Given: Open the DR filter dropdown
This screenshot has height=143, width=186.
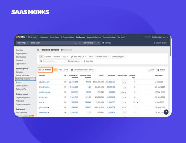Looking at the screenshot, I should tap(91, 56).
